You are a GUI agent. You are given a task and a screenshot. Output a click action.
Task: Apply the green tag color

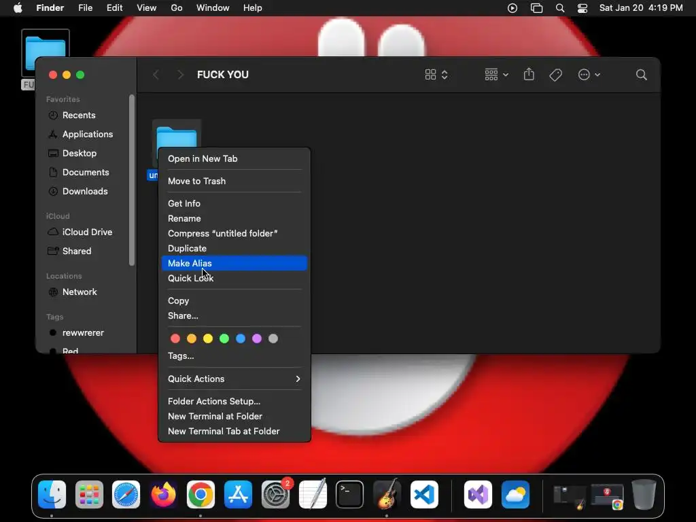click(224, 338)
